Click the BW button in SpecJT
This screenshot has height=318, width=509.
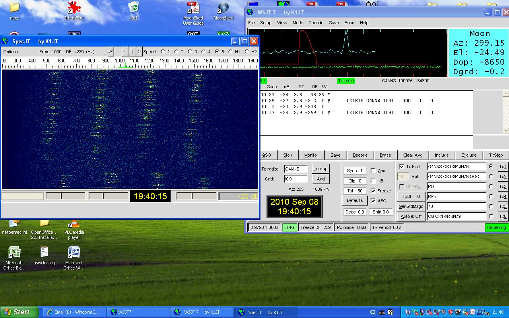coord(111,51)
